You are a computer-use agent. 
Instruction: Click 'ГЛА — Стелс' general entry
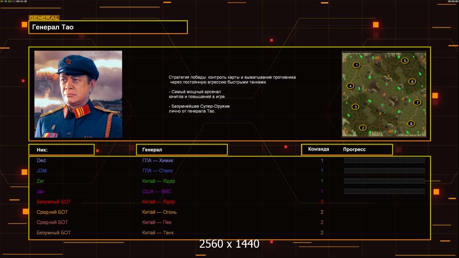[x=158, y=171]
